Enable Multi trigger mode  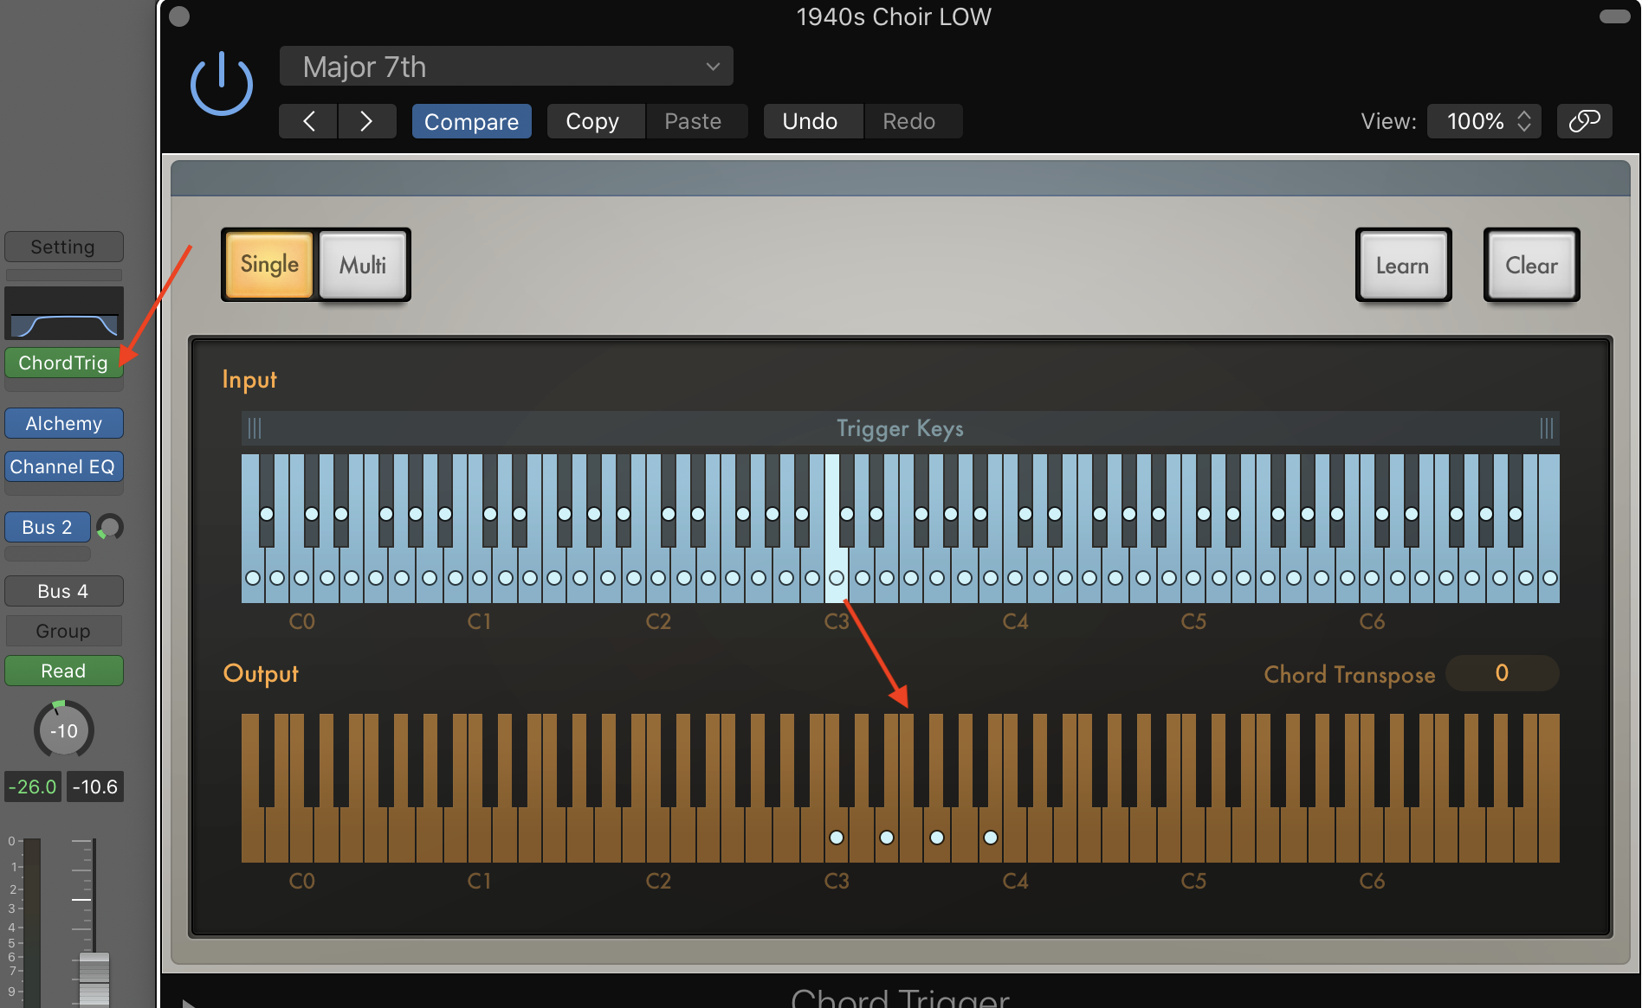tap(362, 265)
